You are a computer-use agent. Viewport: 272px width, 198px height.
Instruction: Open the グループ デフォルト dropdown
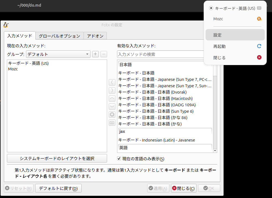coord(58,54)
